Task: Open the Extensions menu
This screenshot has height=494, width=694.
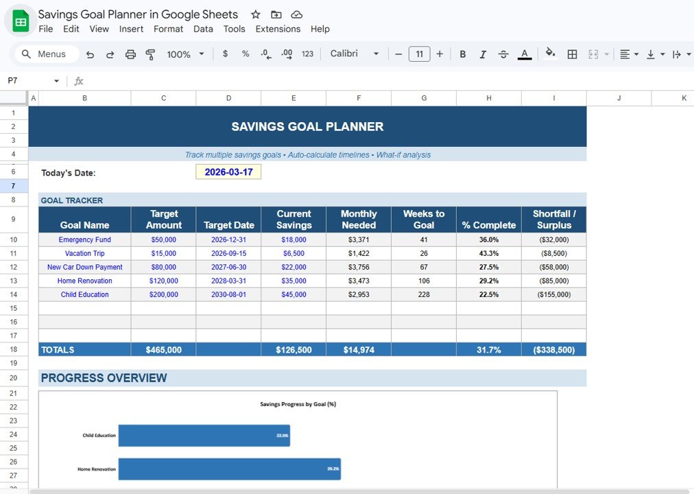Action: click(x=278, y=29)
